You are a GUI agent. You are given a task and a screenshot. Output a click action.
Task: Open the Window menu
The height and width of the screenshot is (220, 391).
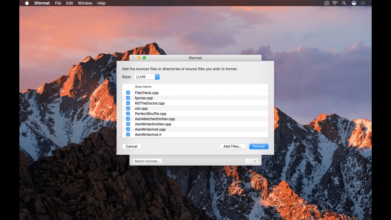pyautogui.click(x=85, y=3)
